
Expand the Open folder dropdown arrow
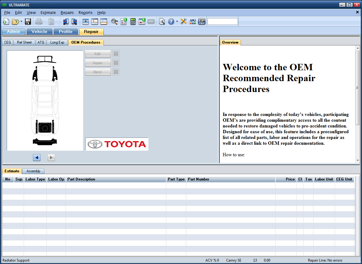[x=21, y=21]
